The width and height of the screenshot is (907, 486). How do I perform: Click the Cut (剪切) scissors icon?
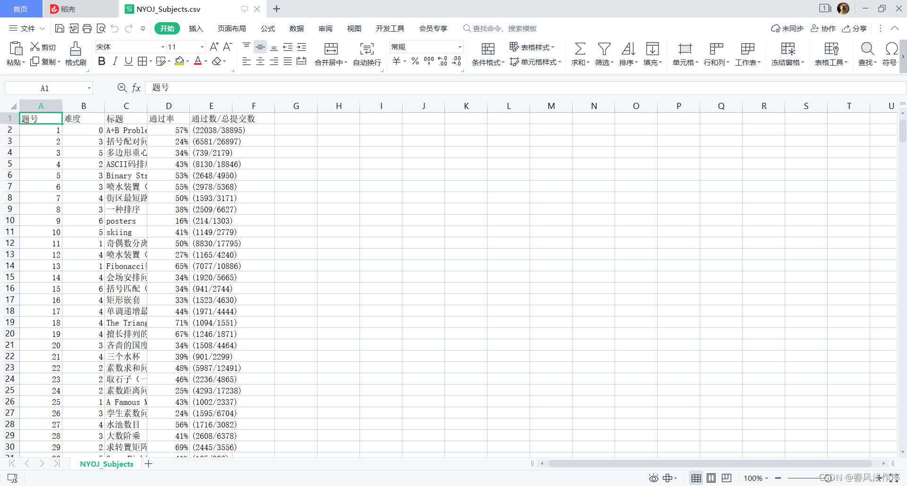pos(35,47)
